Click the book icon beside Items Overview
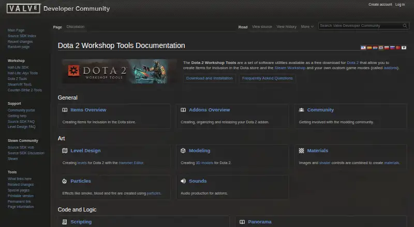 tap(65, 110)
